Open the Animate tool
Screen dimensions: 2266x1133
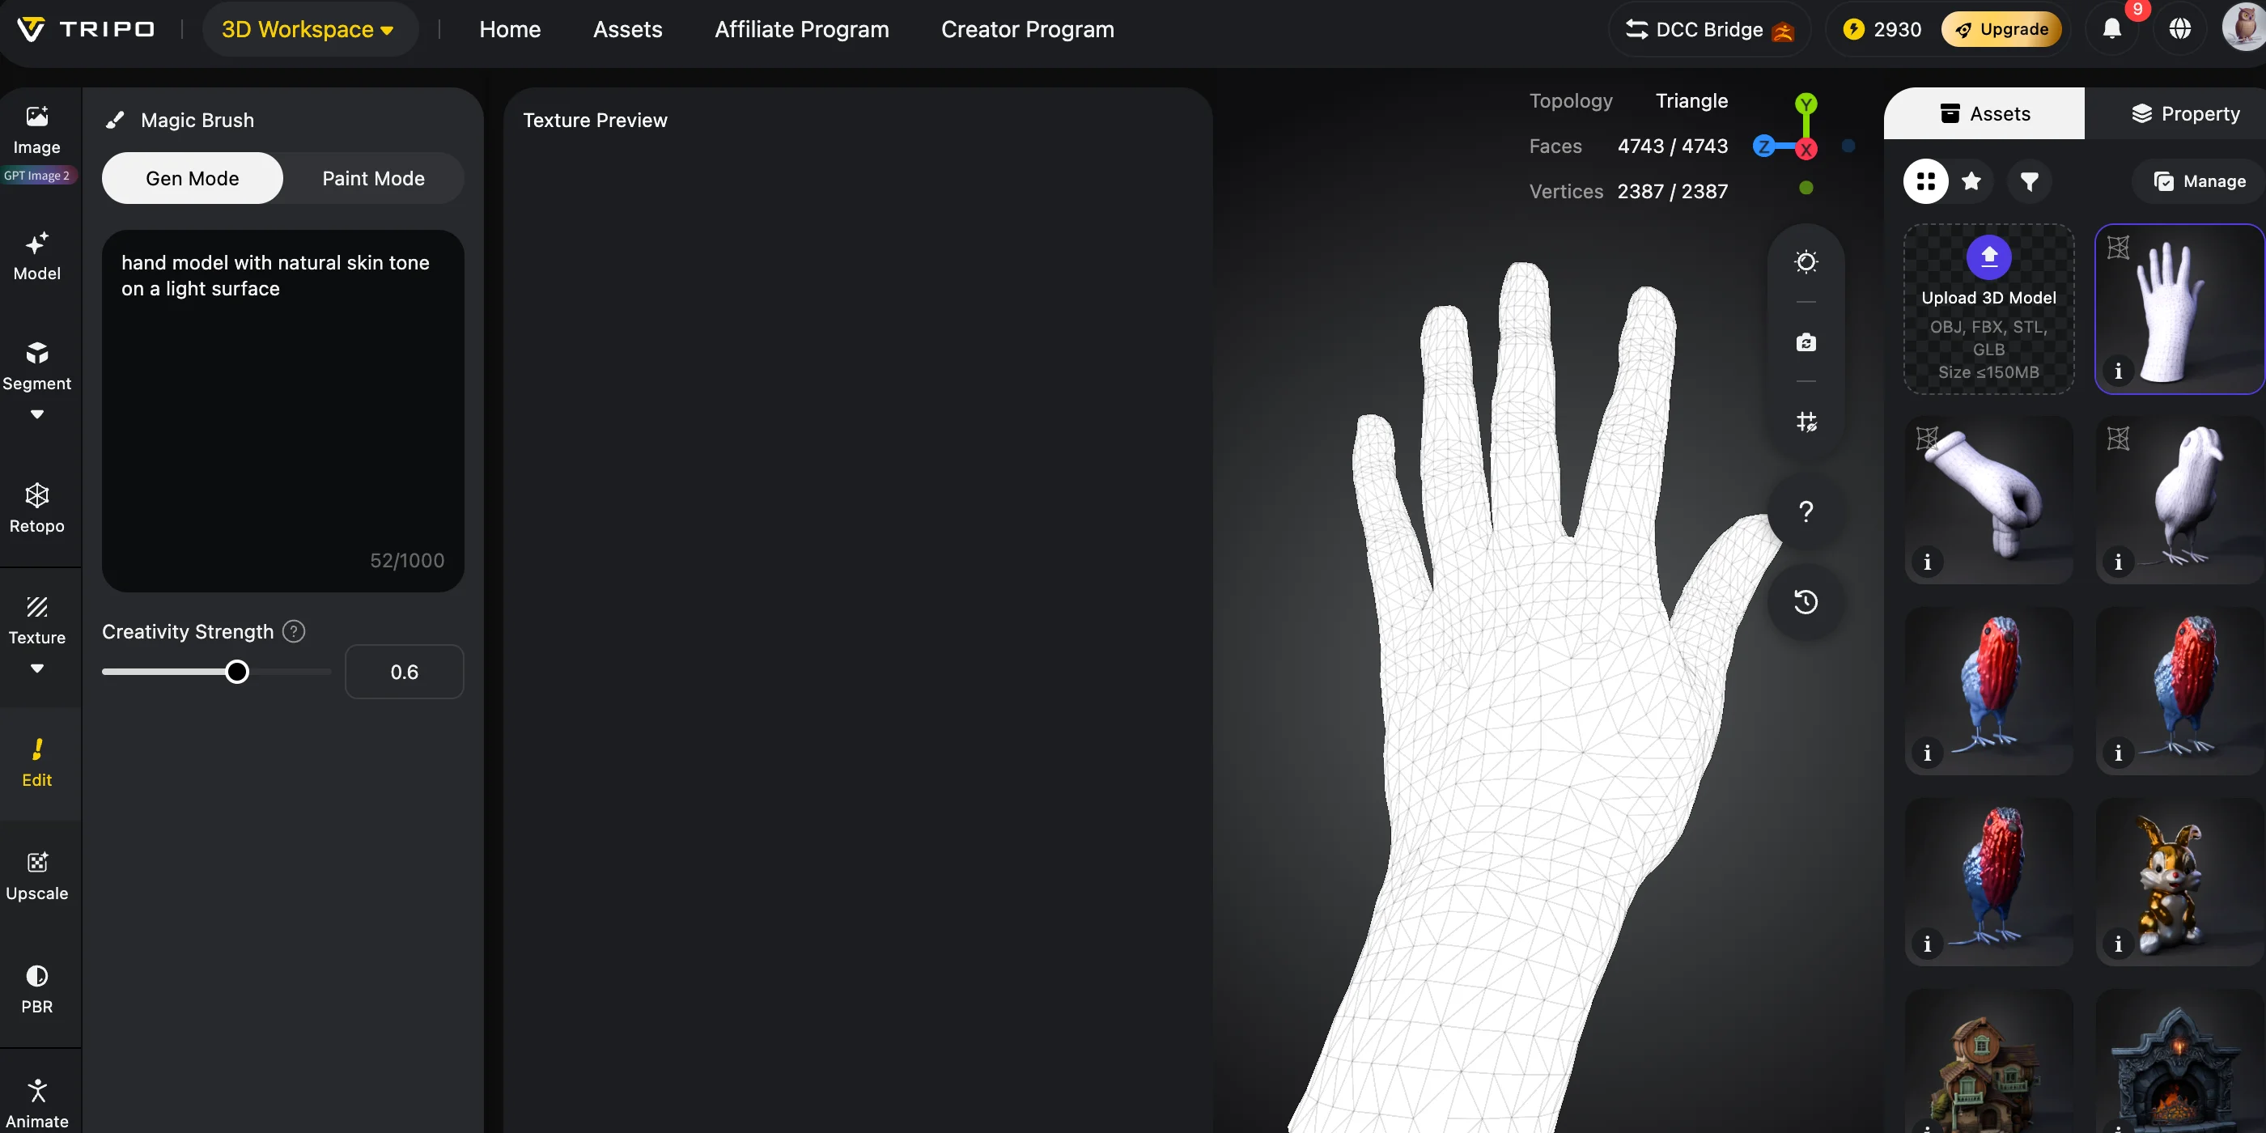tap(37, 1103)
